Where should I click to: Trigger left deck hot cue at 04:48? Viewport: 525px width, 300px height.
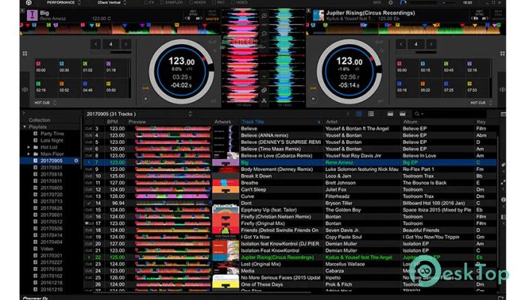92,87
